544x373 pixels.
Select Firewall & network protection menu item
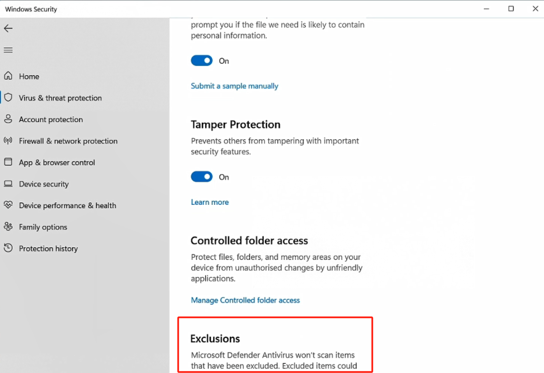pyautogui.click(x=68, y=141)
